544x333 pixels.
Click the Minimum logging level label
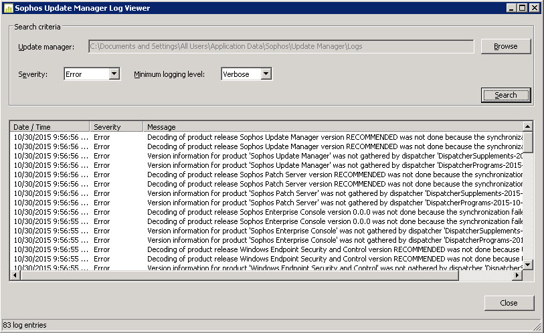[169, 74]
